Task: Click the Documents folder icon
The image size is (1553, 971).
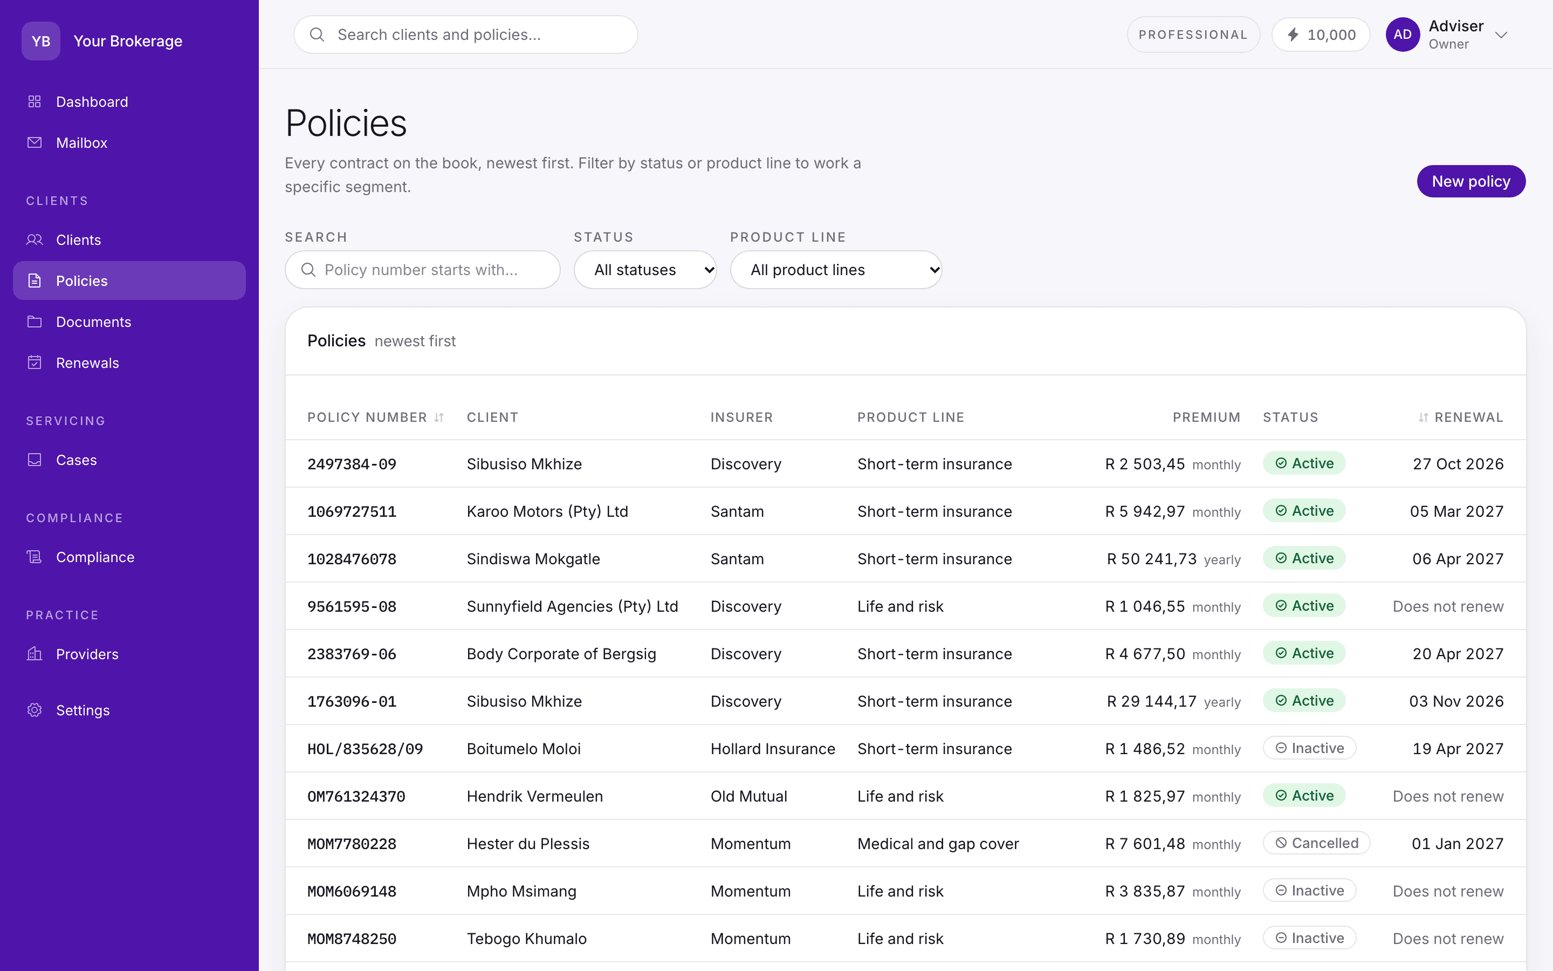Action: [x=35, y=322]
